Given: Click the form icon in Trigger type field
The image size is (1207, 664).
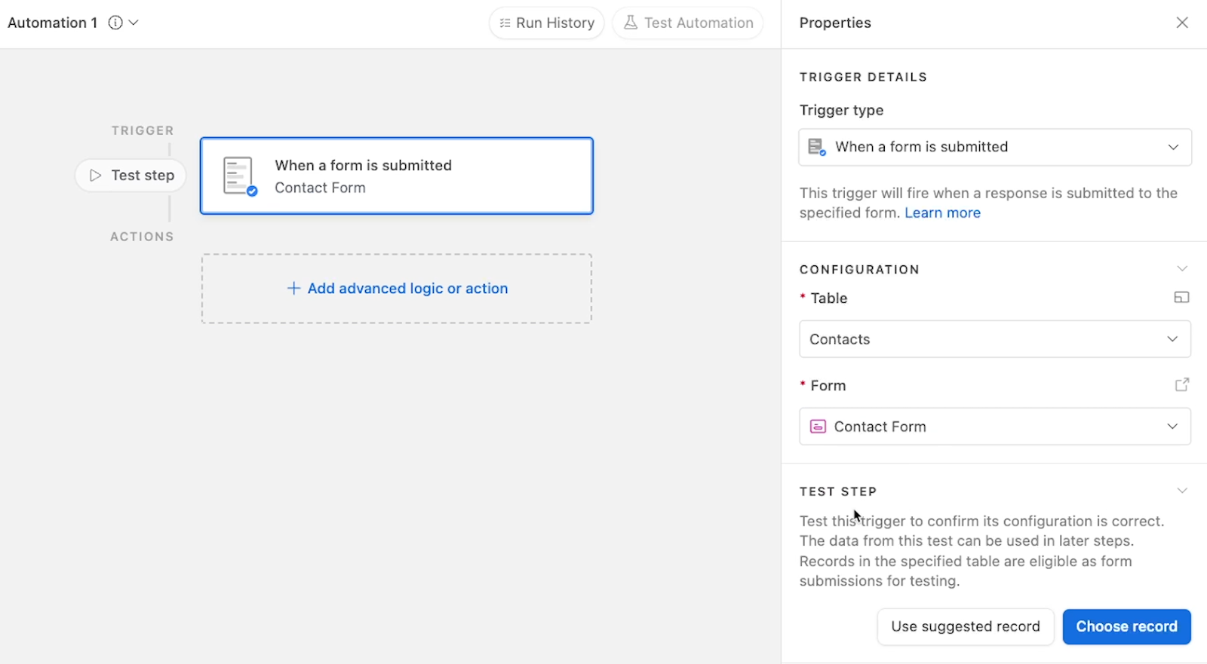Looking at the screenshot, I should click(817, 147).
